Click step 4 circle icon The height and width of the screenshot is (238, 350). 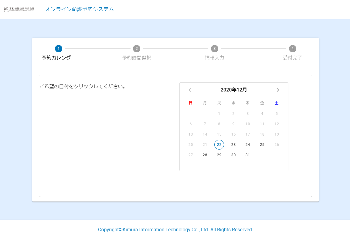point(292,49)
